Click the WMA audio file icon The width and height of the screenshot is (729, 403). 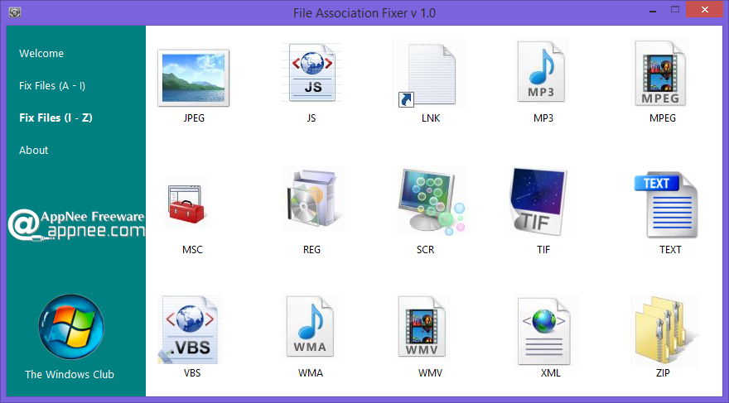[x=310, y=327]
